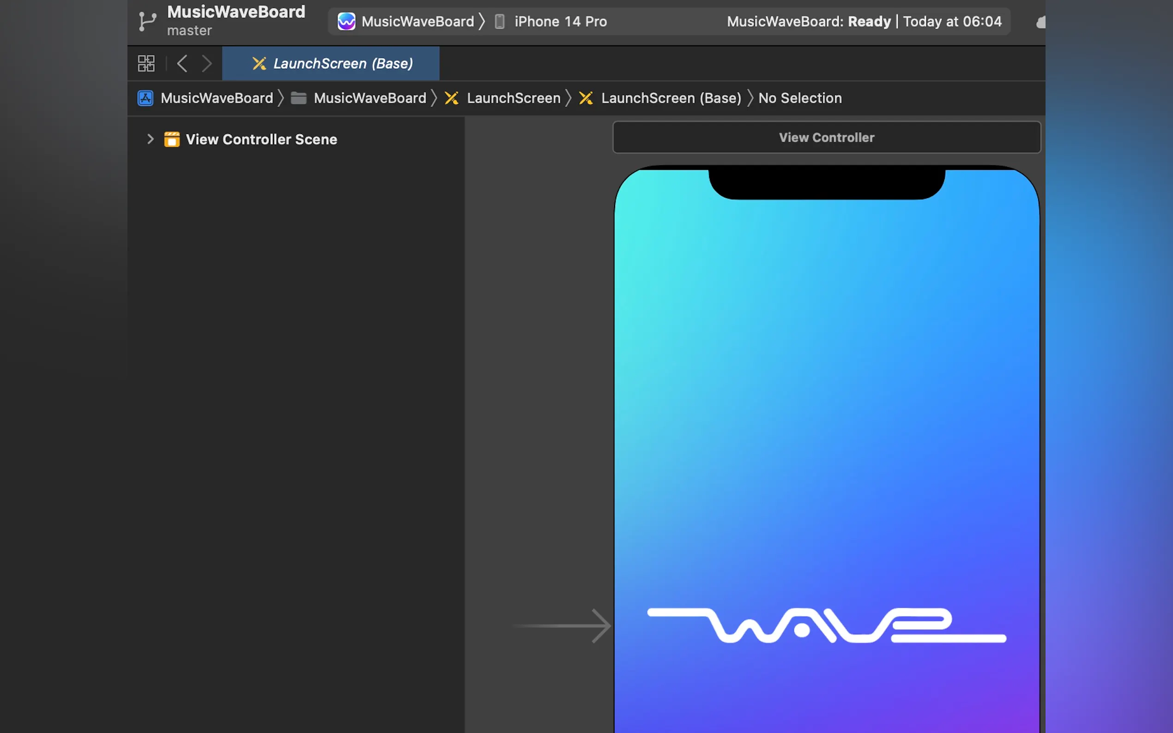Open the MusicWaveBoard scheme selector
The width and height of the screenshot is (1173, 733).
(x=417, y=21)
